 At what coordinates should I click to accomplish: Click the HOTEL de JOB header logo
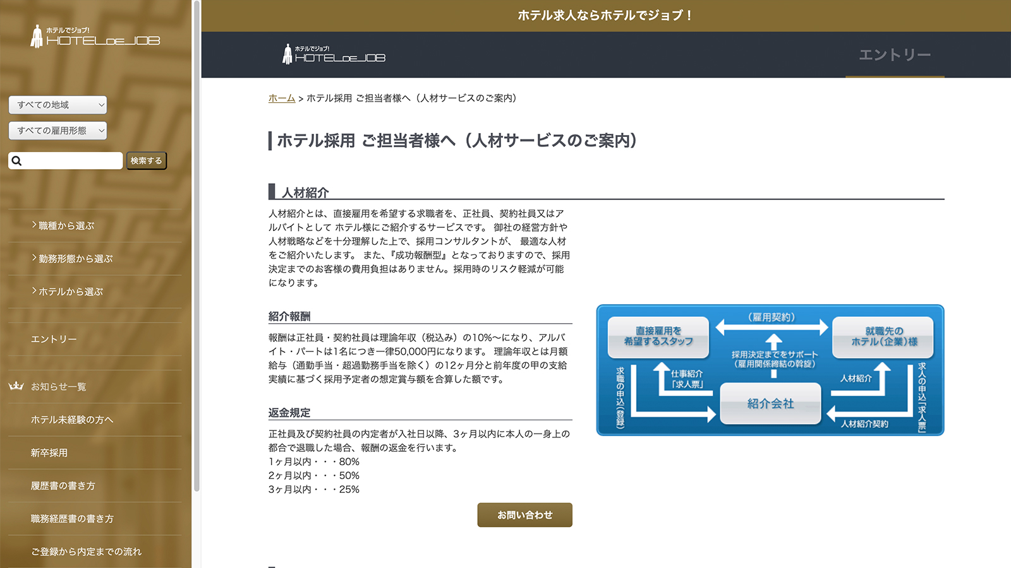pos(333,55)
